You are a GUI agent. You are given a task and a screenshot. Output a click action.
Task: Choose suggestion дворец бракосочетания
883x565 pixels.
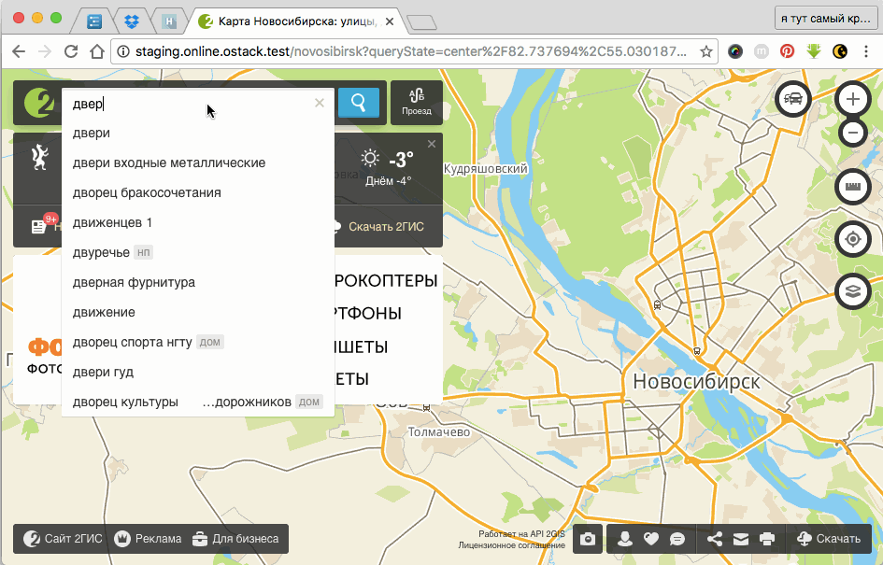point(198,192)
